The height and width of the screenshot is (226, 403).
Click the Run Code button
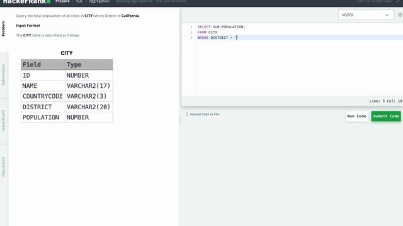click(x=356, y=116)
